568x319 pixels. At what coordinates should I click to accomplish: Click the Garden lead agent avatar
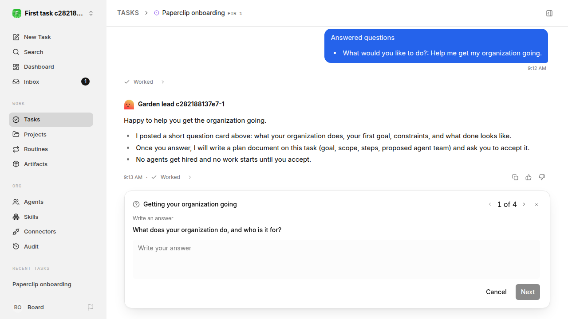129,105
